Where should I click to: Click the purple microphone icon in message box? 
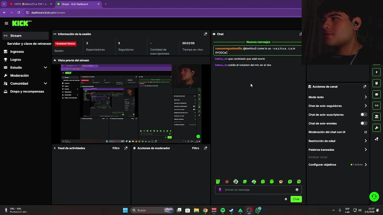(x=220, y=190)
